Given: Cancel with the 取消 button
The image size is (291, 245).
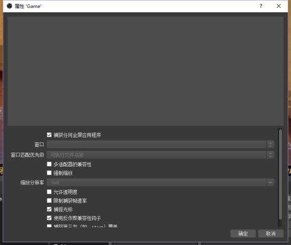Looking at the screenshot, I should pos(271,233).
